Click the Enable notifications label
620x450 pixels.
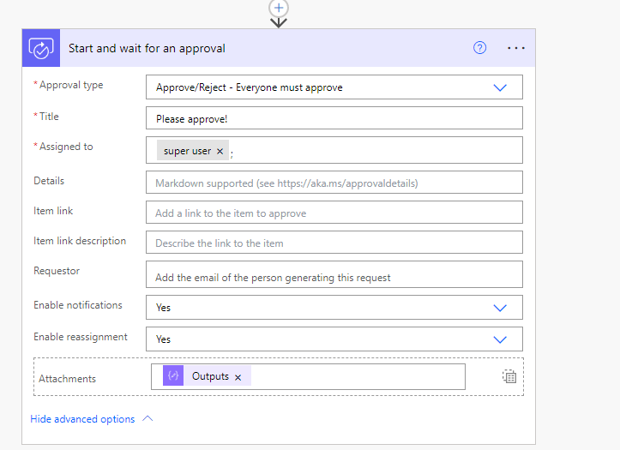[78, 305]
